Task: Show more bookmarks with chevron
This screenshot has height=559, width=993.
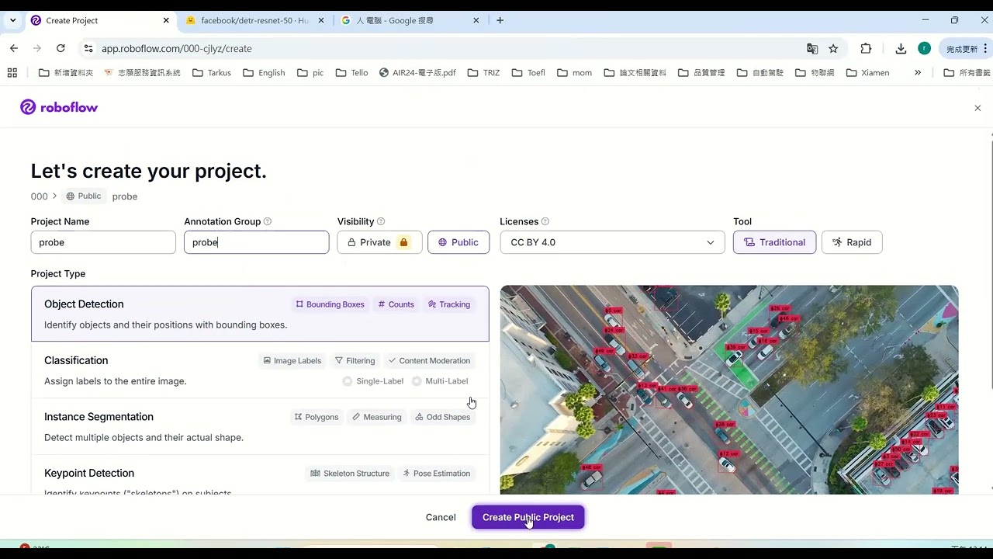Action: point(918,72)
